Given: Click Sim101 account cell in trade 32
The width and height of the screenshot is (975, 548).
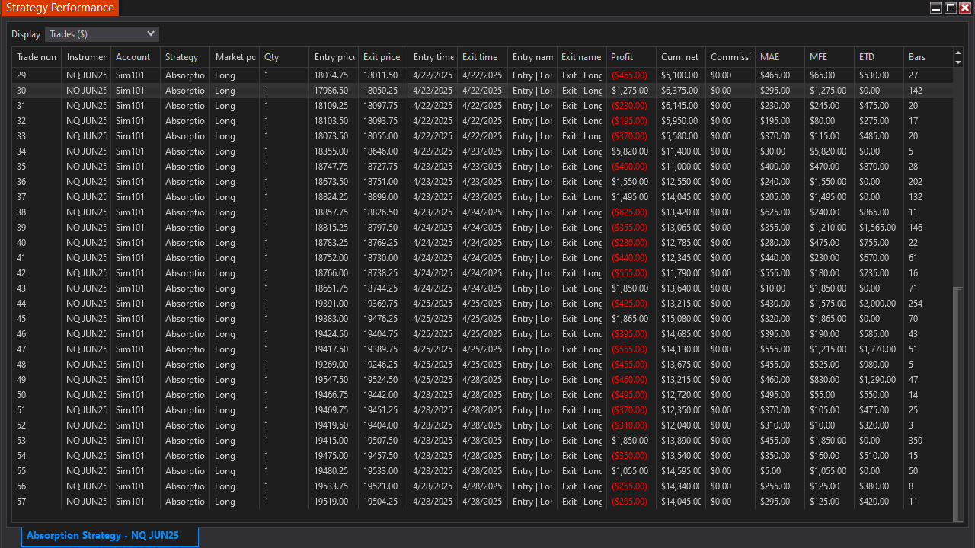Looking at the screenshot, I should (136, 121).
